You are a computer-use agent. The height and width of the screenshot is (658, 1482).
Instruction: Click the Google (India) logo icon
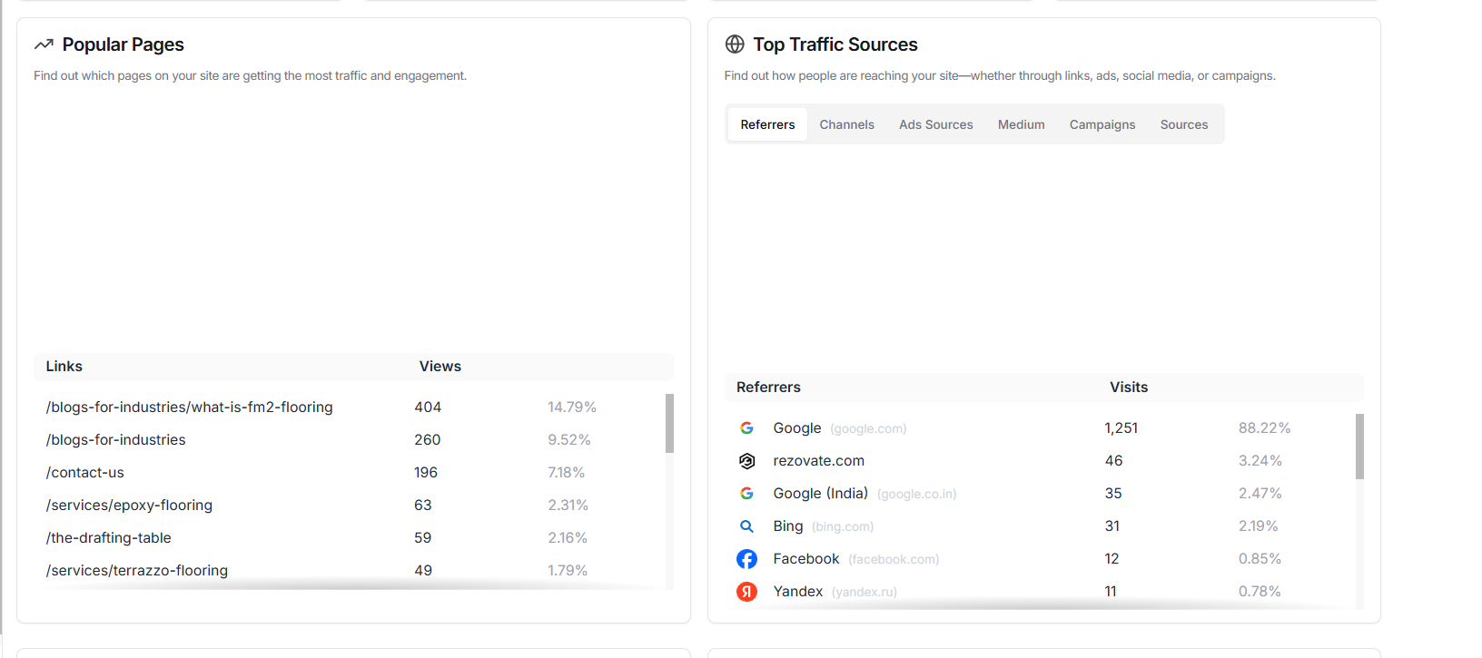(746, 494)
